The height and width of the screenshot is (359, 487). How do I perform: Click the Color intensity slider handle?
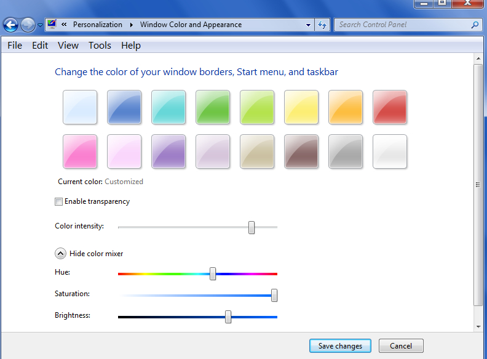pos(251,227)
